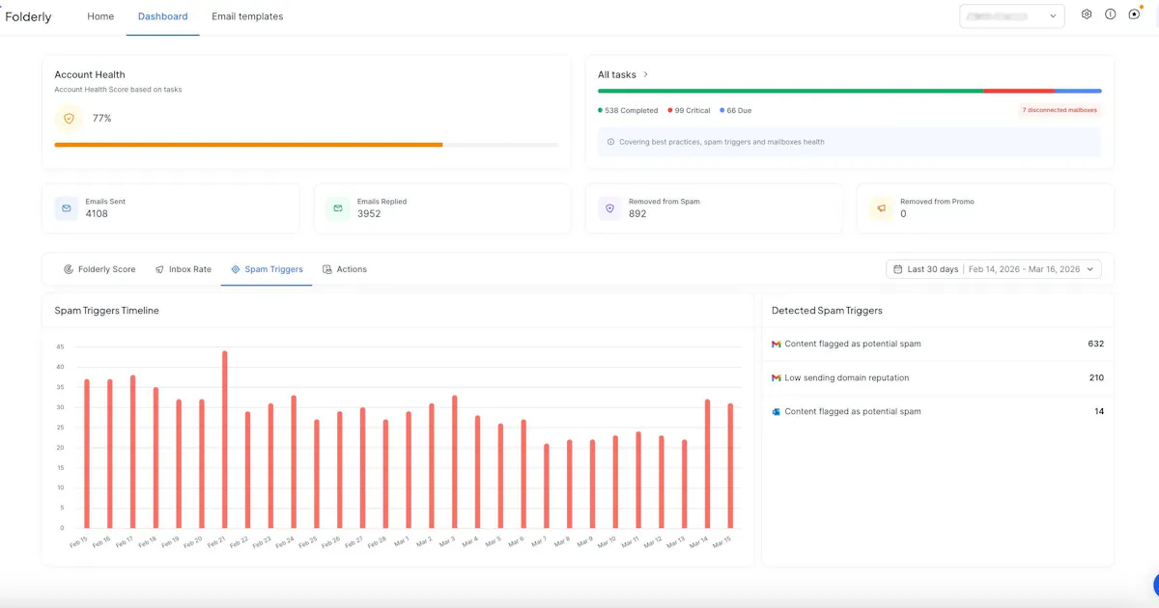Screen dimensions: 1159x608
Task: Open the All tasks link
Action: (x=623, y=74)
